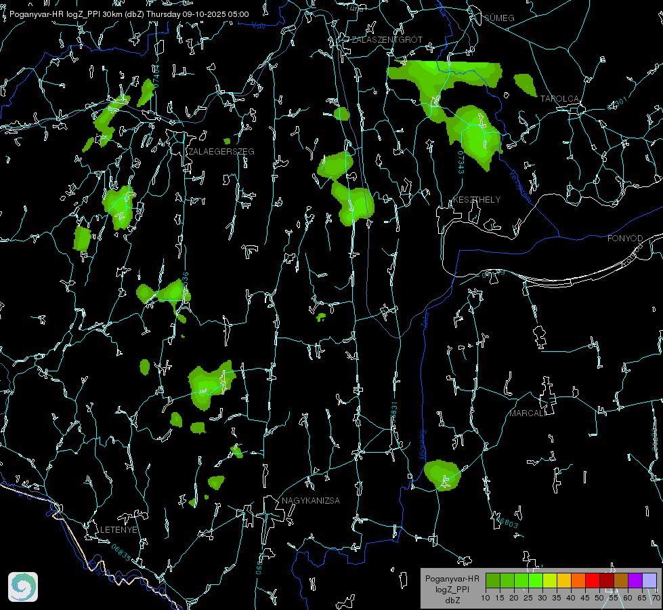663x610 pixels.
Task: Click the 45–50 dBZ bright red swatch
Action: (x=593, y=580)
